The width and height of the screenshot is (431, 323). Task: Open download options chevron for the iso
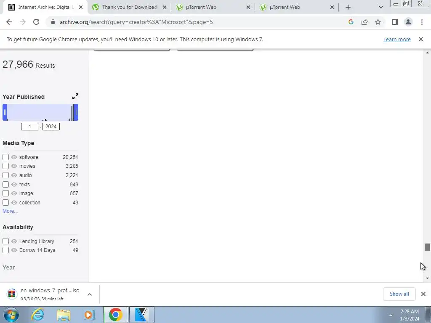[90, 294]
